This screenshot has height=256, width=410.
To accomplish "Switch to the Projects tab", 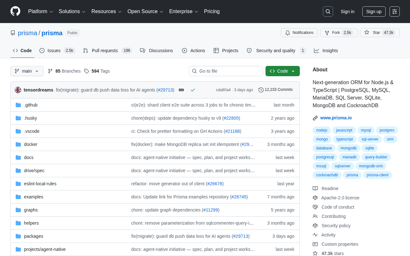I will (226, 51).
